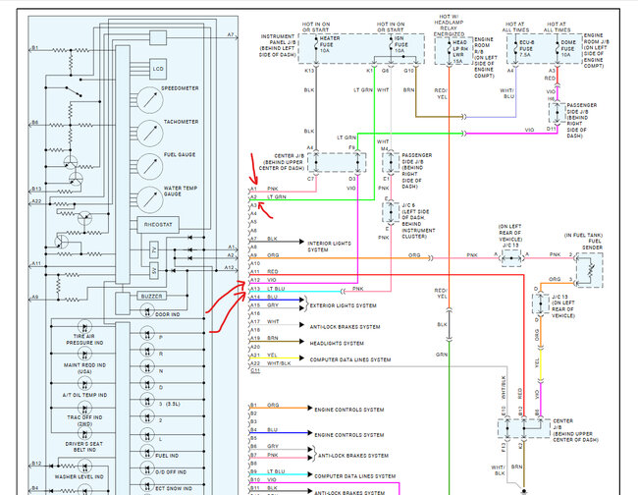The width and height of the screenshot is (638, 495).
Task: Click the TRAC OFF IND lamp
Action: 84,408
